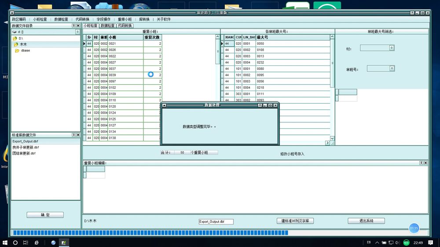This screenshot has width=440, height=247.
Task: Select Export_Output.dbf in the file list
Action: tap(25, 142)
